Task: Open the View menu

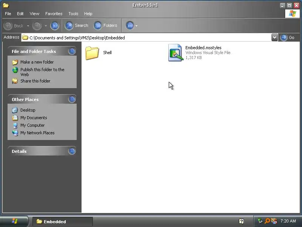Action: pyautogui.click(x=34, y=14)
